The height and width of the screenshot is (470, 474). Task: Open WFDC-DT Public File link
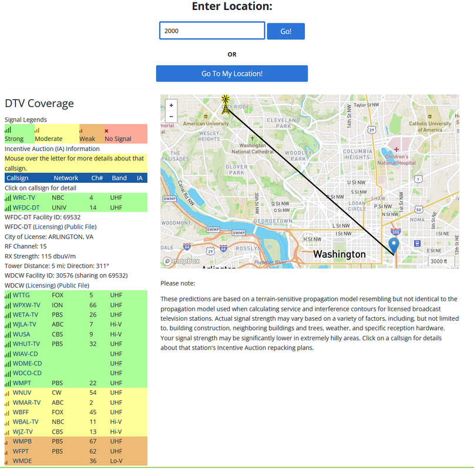[x=80, y=227]
